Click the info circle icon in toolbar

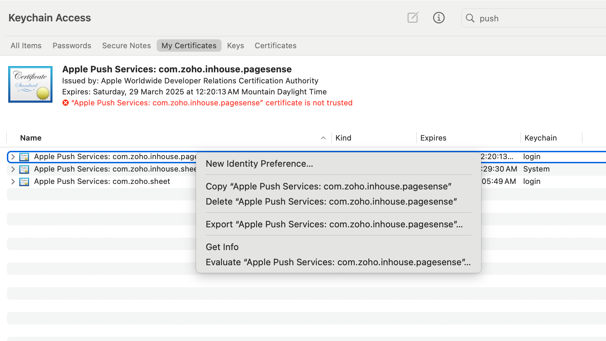coord(439,18)
